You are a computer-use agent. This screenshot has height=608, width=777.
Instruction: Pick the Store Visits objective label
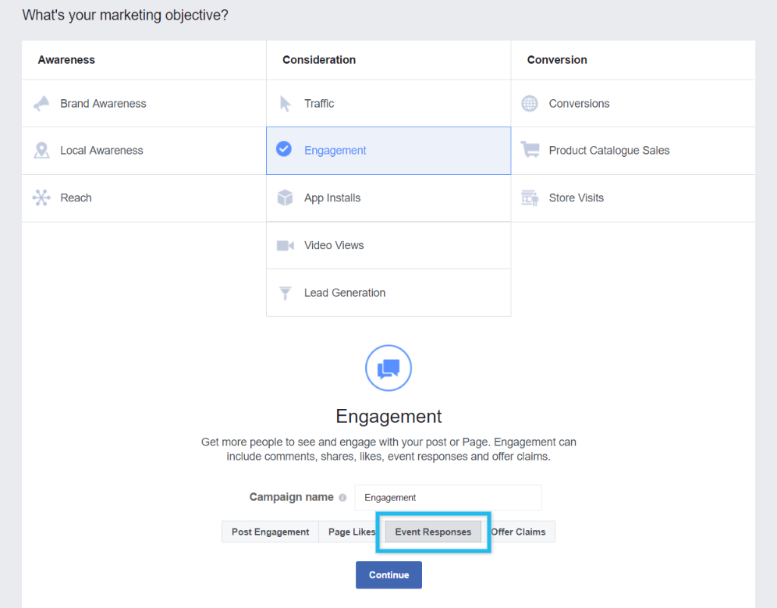point(576,198)
